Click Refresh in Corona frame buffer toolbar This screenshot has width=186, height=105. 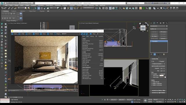[x=36, y=34]
